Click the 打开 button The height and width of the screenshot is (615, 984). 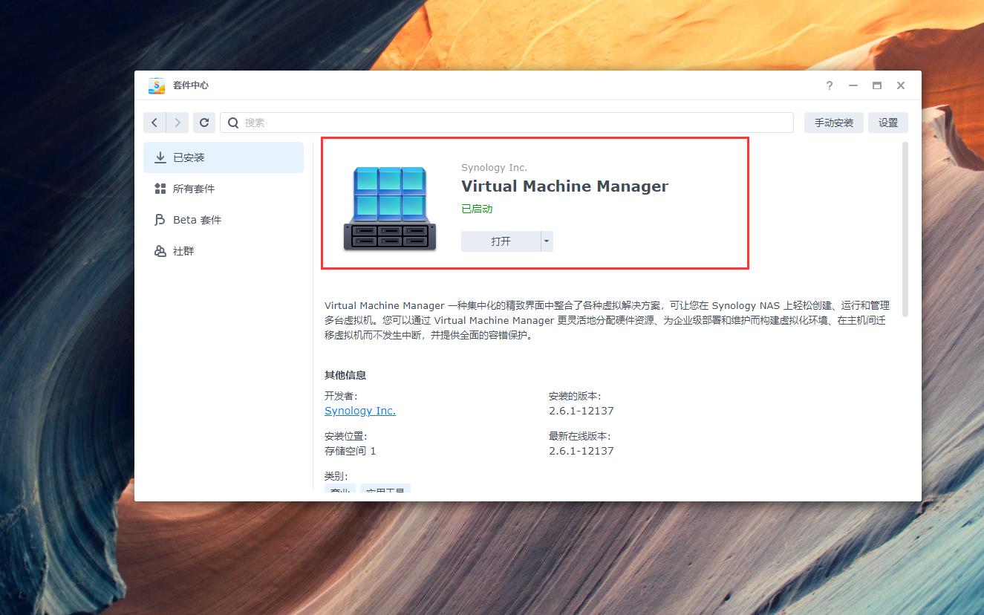tap(501, 241)
